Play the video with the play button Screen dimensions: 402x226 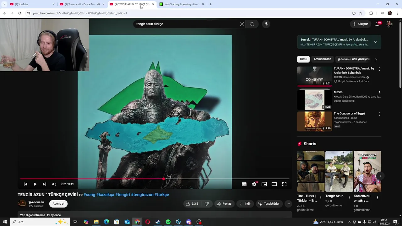click(x=35, y=184)
